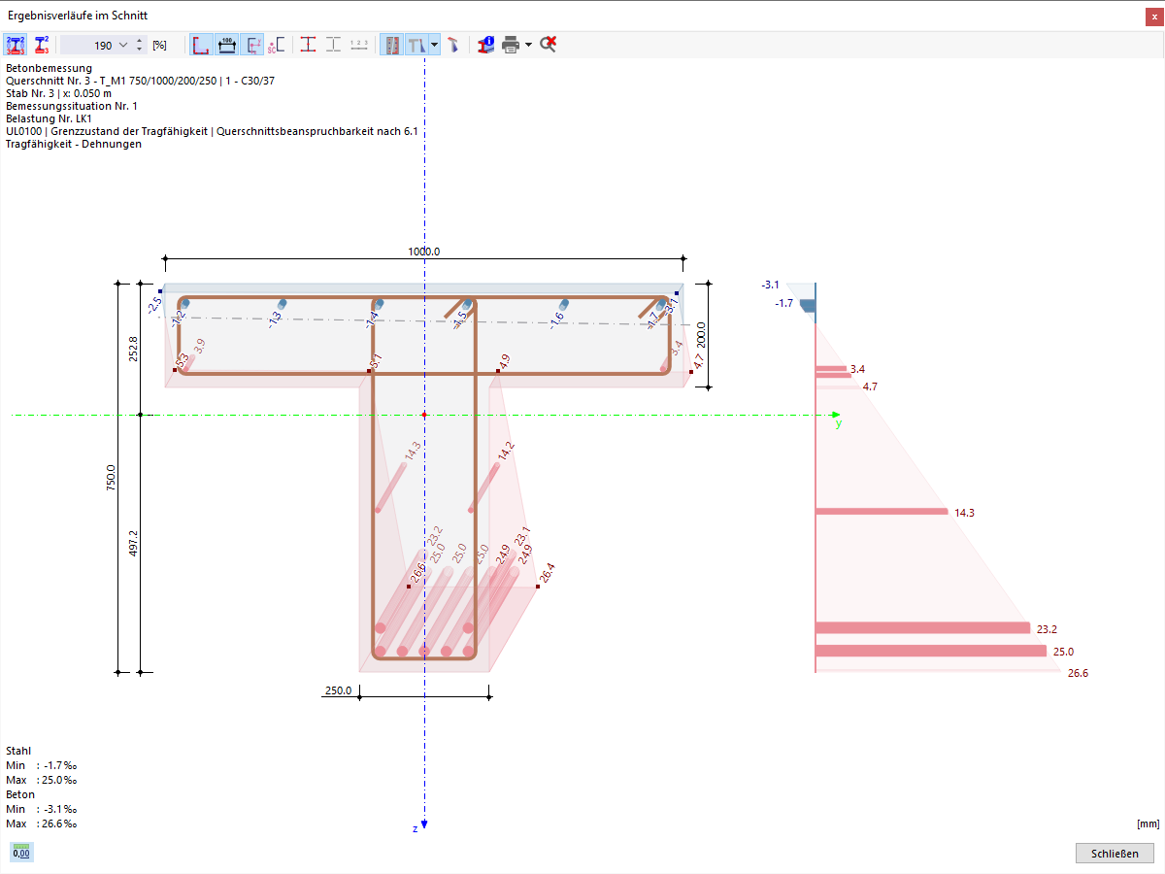Toggle the T-section result diagram icon
This screenshot has width=1165, height=874.
pos(416,45)
